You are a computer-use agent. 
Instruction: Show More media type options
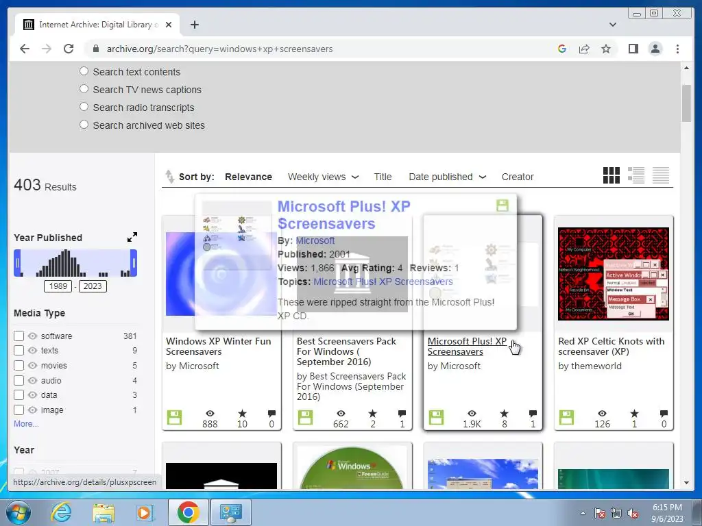click(x=26, y=423)
